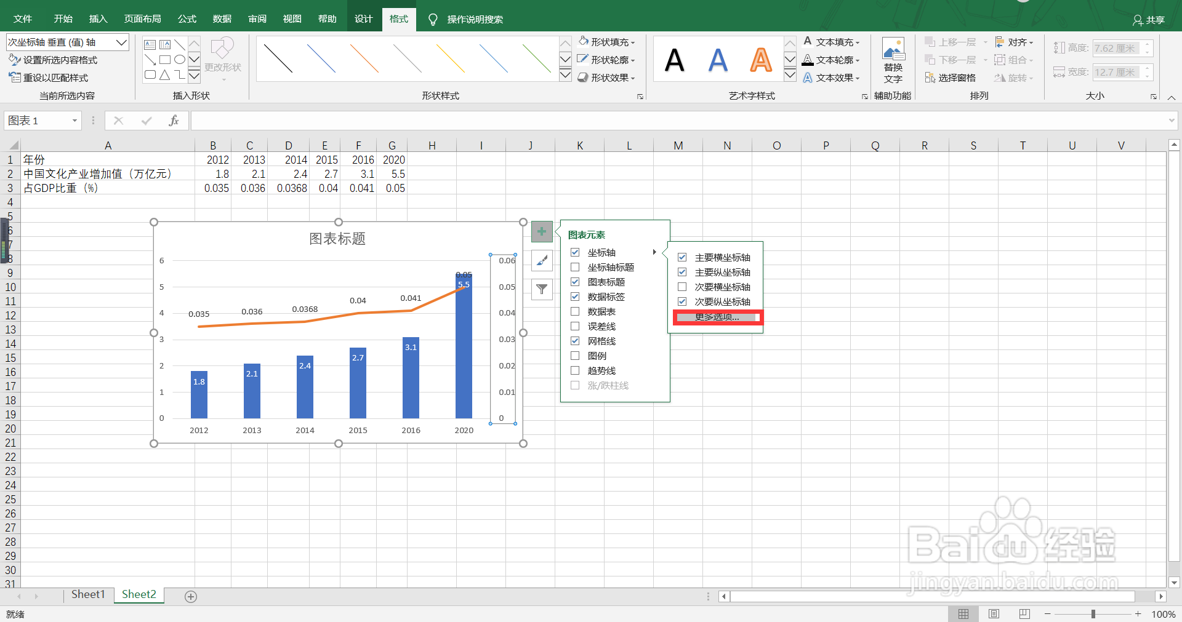Viewport: 1182px width, 622px height.
Task: Enable 次要横坐标轴 secondary horizontal axis
Action: pyautogui.click(x=682, y=287)
